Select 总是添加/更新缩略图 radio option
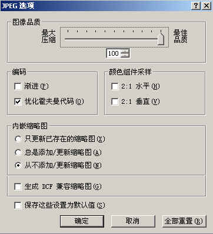Image resolution: width=213 pixels, height=234 pixels. pos(18,152)
